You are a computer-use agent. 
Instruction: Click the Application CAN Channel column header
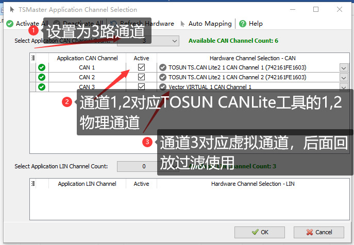(88, 58)
